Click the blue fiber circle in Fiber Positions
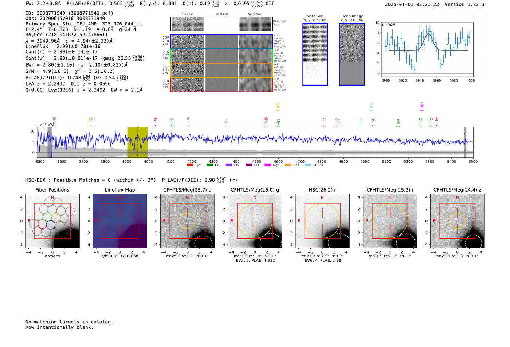Image resolution: width=510 pixels, height=347 pixels. point(51,225)
